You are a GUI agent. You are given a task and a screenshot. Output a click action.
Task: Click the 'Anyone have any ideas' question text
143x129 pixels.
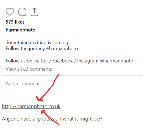click(x=52, y=119)
